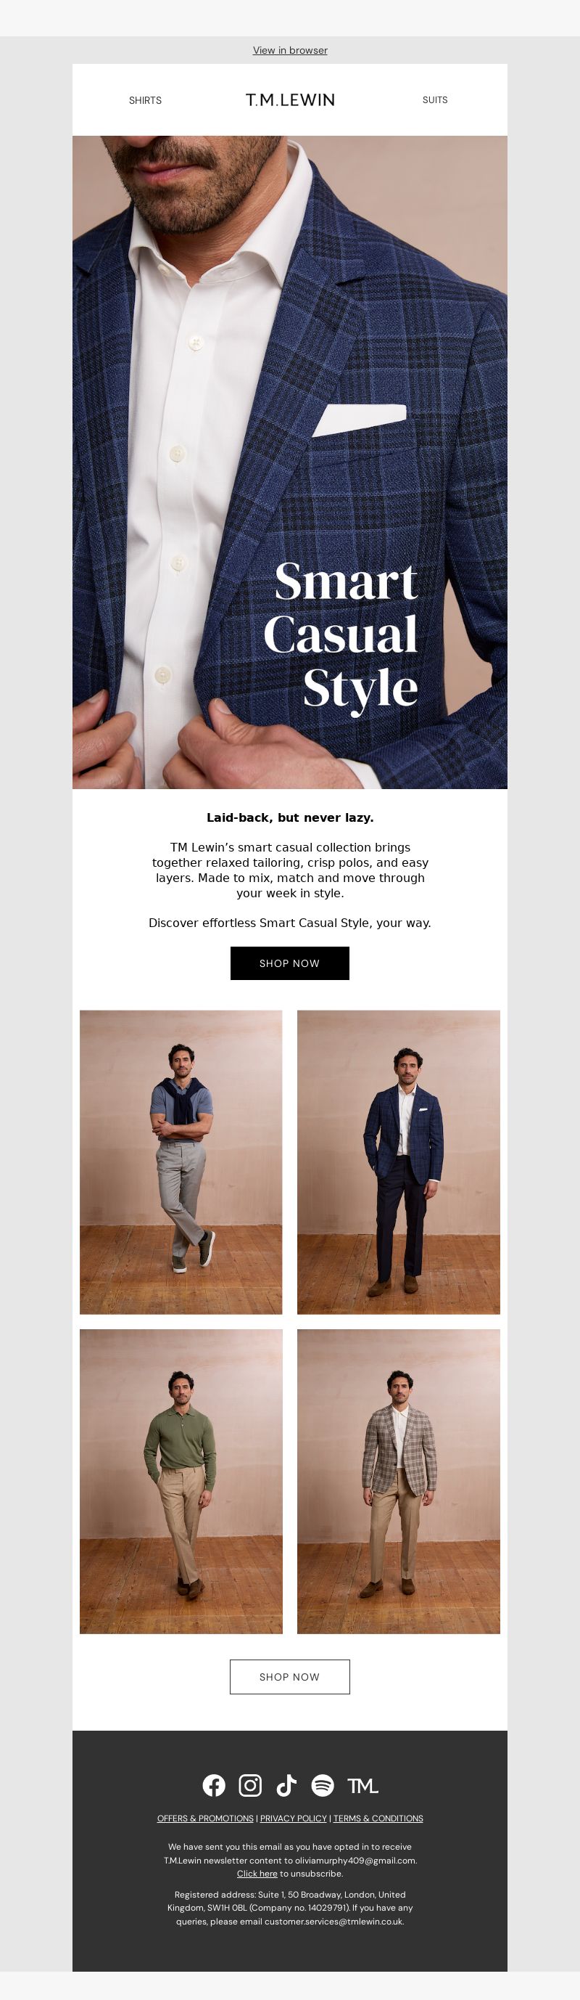The width and height of the screenshot is (580, 2000).
Task: Click the outlined SHOP NOW button
Action: click(x=290, y=1677)
